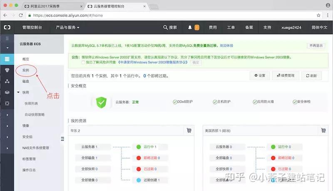Image resolution: width=333 pixels, height=191 pixels.
Task: Collapse sidebar using the panel handle icon
Action: (62, 139)
